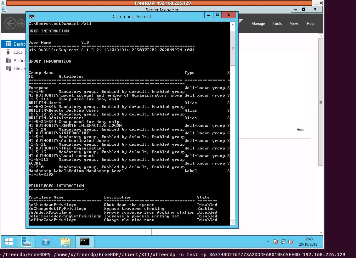Click the 'SeTimeZonePrivilege' privilege name
This screenshot has height=258, width=356.
pos(52,220)
